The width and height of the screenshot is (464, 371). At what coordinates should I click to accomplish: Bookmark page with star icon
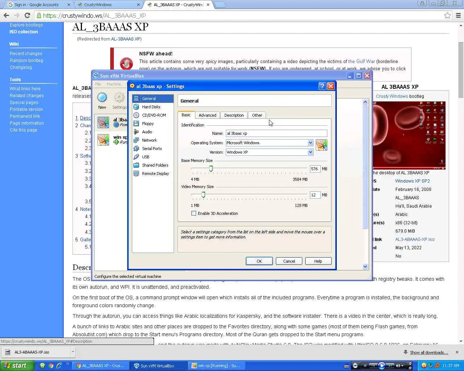447,15
